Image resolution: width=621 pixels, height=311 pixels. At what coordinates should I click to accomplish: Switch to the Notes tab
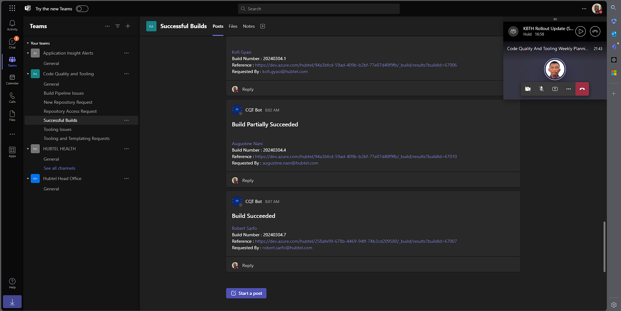coord(249,26)
